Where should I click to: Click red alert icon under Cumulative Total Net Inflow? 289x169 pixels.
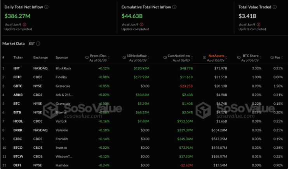[x=141, y=24]
